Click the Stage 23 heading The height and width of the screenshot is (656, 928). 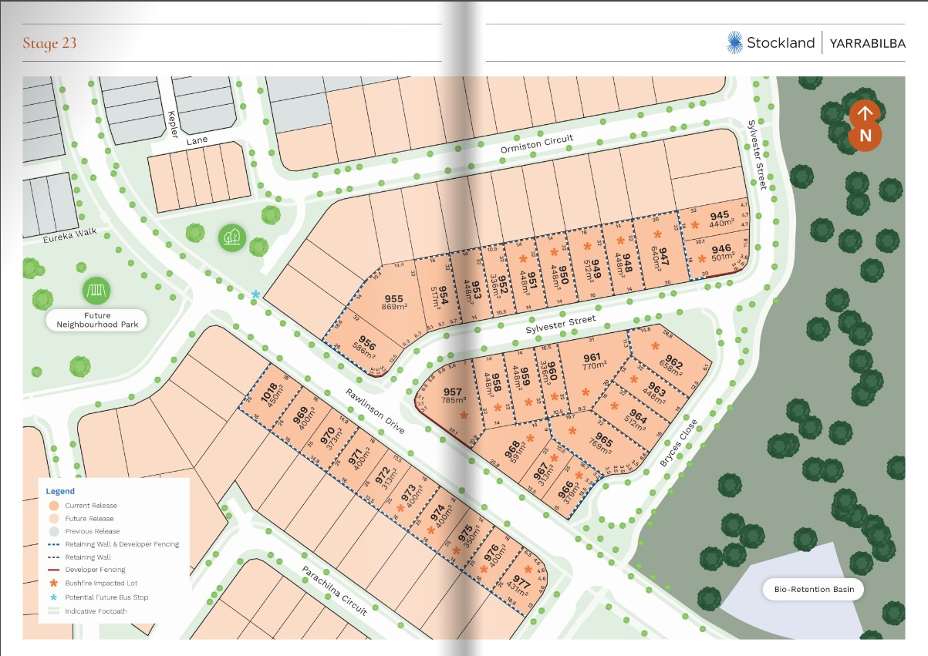(x=49, y=42)
